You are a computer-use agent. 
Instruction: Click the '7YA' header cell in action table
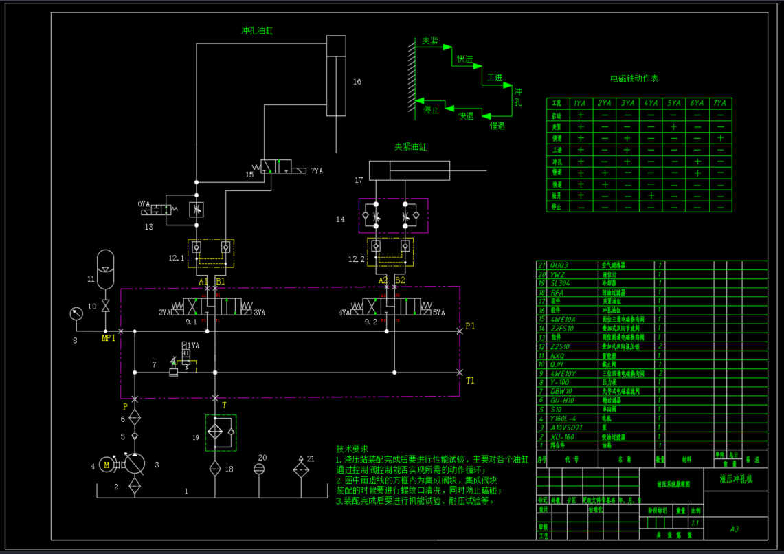point(719,104)
